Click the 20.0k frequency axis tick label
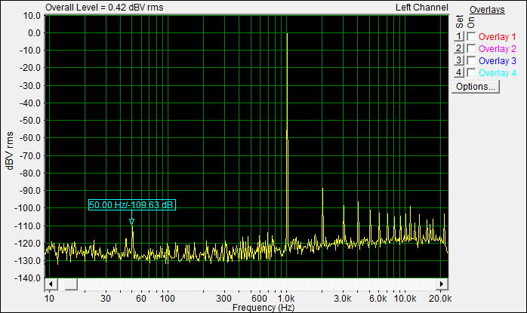 coord(440,298)
